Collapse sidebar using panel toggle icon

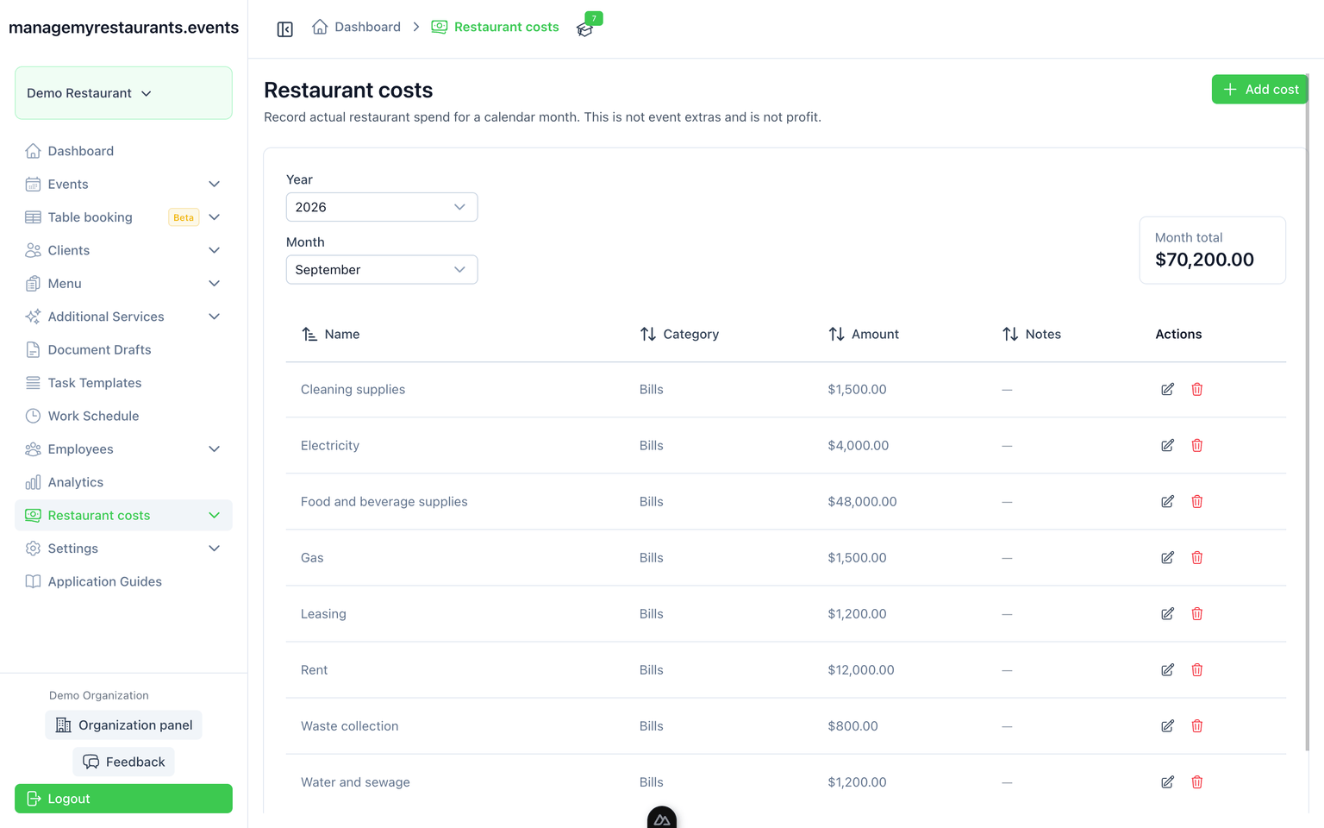click(x=285, y=29)
